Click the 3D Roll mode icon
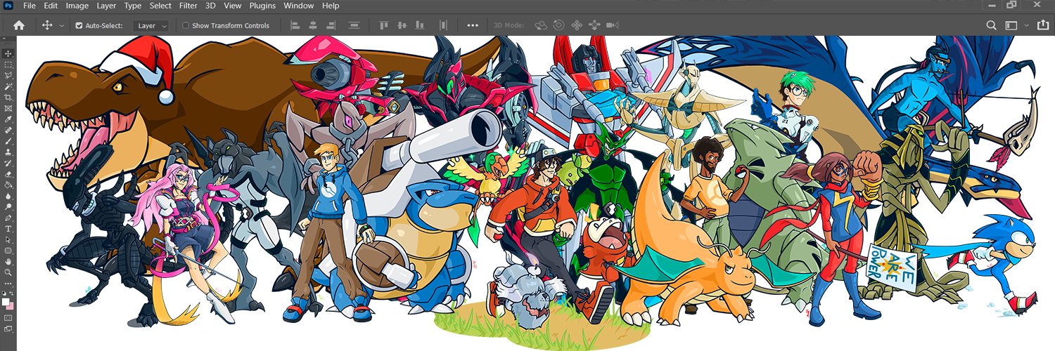Screen dimensions: 1055x351 (x=558, y=25)
